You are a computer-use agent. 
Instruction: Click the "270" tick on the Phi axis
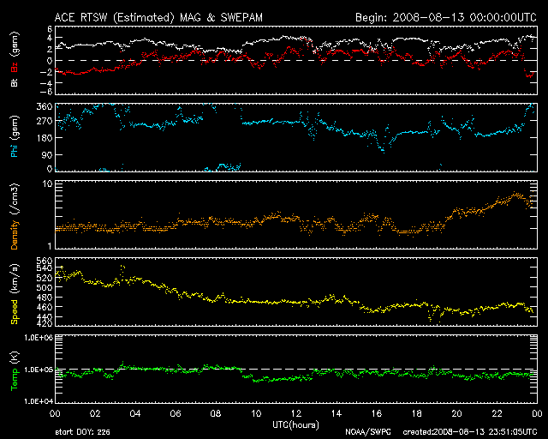coord(45,122)
